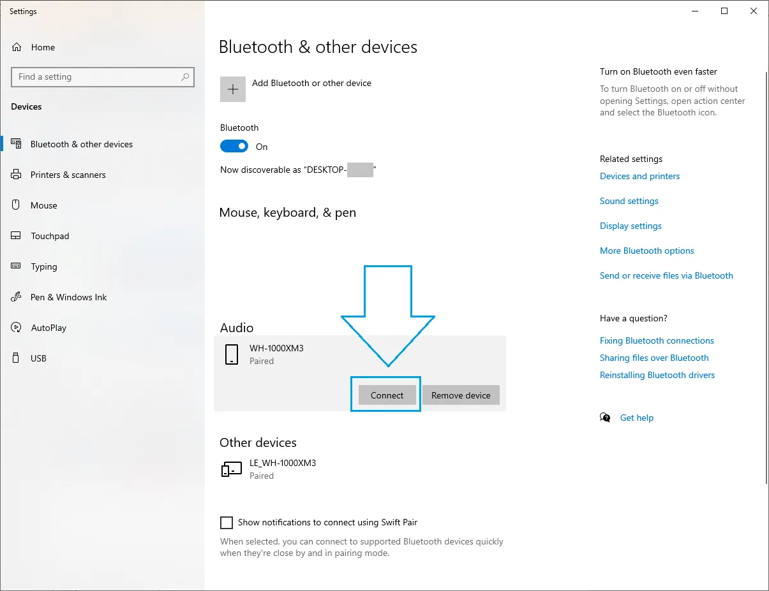Select the WH-1000XM3 headset device icon
This screenshot has width=769, height=591.
(231, 354)
